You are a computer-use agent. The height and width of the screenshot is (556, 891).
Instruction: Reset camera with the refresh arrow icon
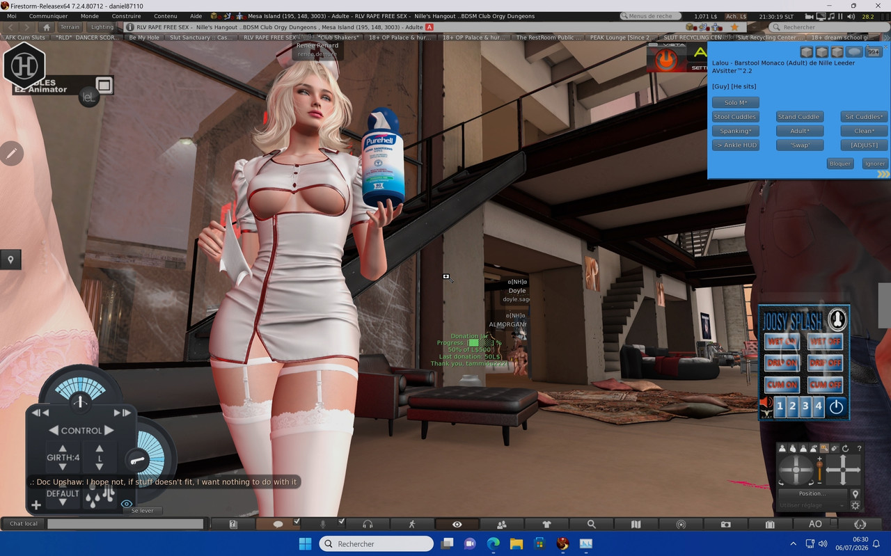pyautogui.click(x=845, y=449)
